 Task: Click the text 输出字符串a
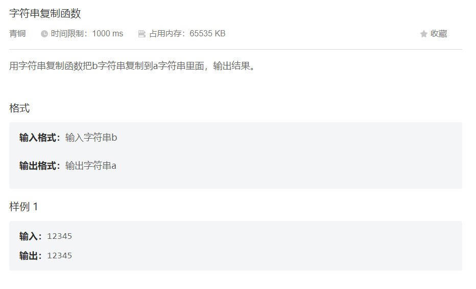[x=91, y=166]
